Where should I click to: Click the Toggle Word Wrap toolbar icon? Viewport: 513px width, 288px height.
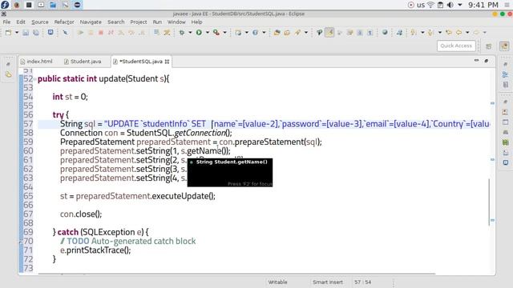pos(360,32)
